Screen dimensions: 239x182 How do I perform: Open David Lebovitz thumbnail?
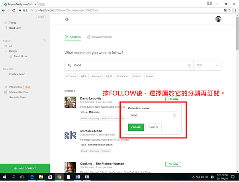click(x=70, y=103)
